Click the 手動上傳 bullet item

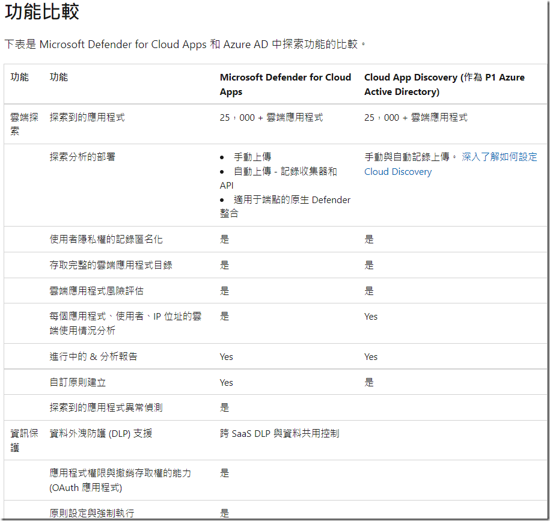click(252, 157)
